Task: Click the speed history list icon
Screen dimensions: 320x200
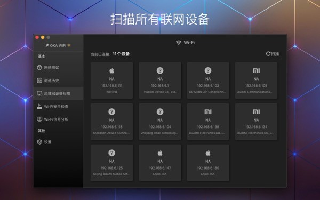Action: [x=39, y=81]
